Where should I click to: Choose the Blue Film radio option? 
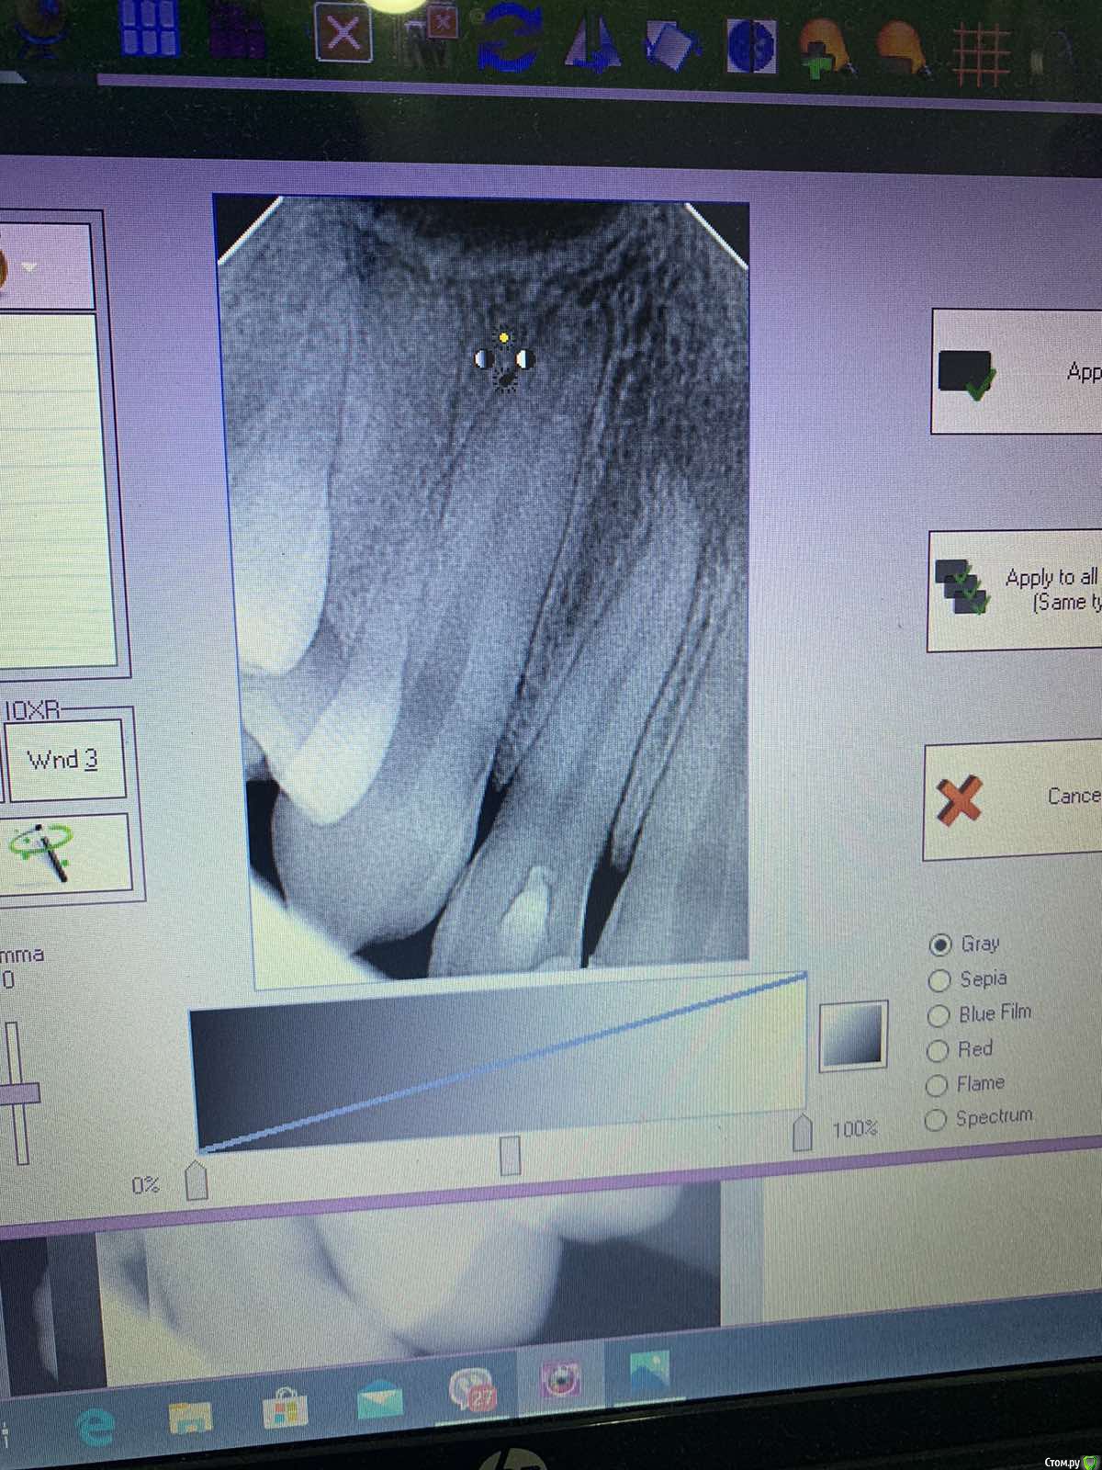coord(938,1015)
